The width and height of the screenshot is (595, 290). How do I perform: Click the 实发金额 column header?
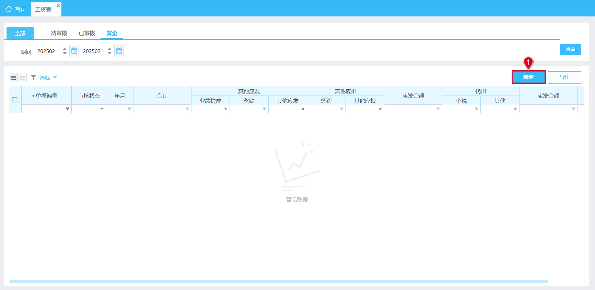pos(548,96)
